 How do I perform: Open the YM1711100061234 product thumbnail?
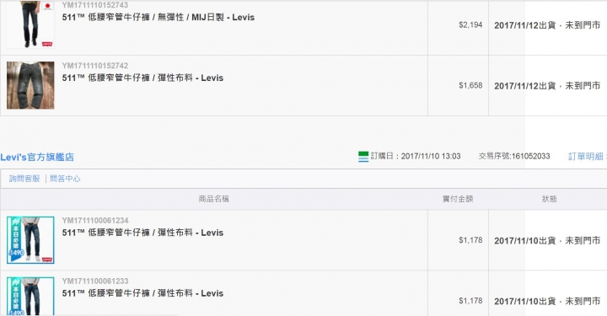(30, 240)
